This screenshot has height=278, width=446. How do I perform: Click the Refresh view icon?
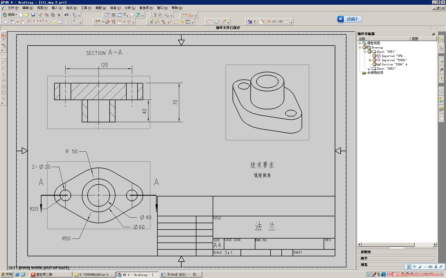tap(138, 15)
